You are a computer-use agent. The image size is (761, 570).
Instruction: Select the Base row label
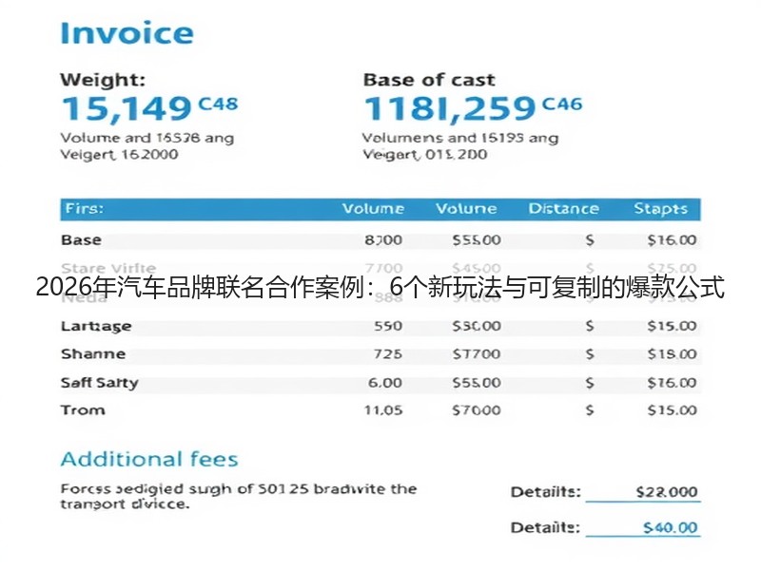[81, 240]
